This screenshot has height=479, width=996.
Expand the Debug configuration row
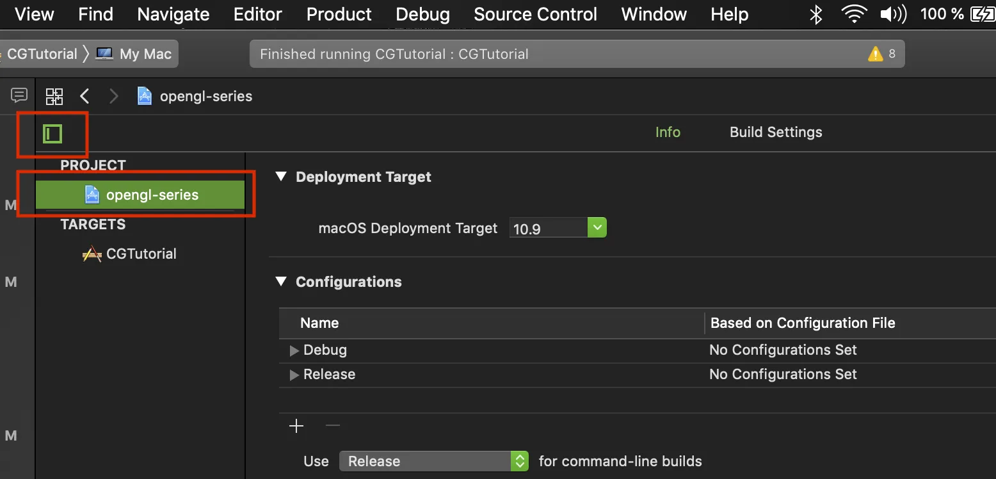click(294, 351)
